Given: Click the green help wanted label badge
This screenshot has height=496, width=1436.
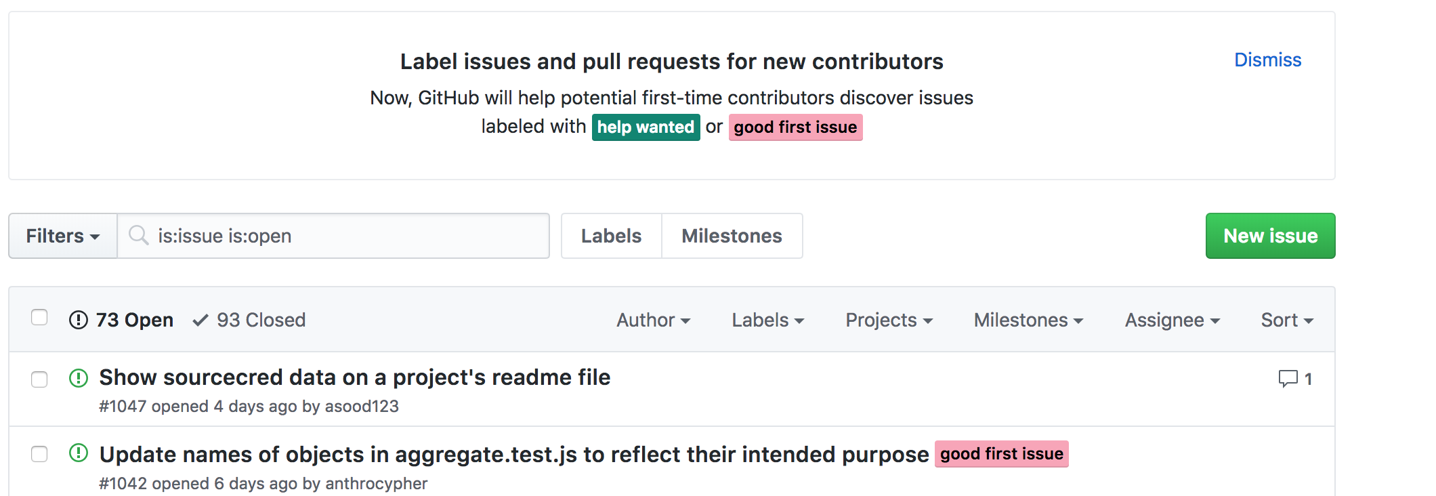Looking at the screenshot, I should [x=645, y=127].
